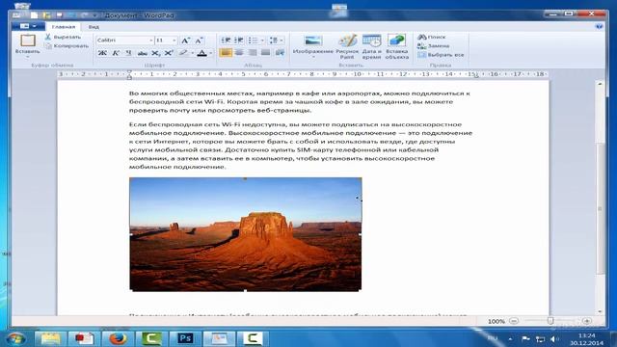Open the Calibri font family dropdown
This screenshot has width=617, height=347.
point(151,40)
